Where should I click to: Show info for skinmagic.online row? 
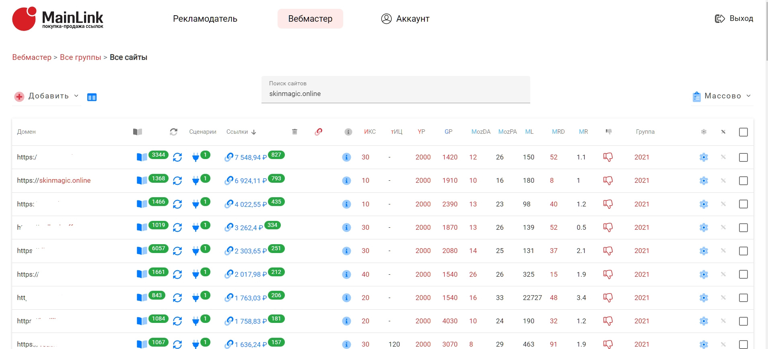[346, 181]
